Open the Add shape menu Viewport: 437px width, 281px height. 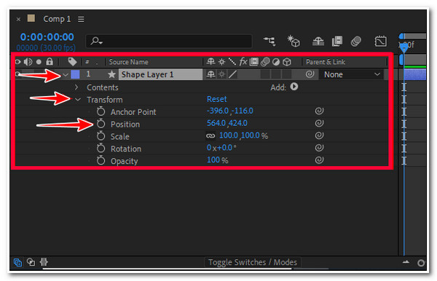[294, 87]
